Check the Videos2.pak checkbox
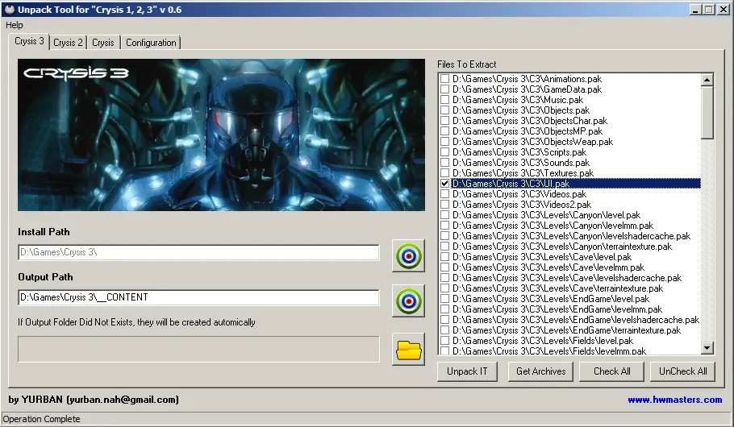The image size is (734, 427). [x=444, y=205]
